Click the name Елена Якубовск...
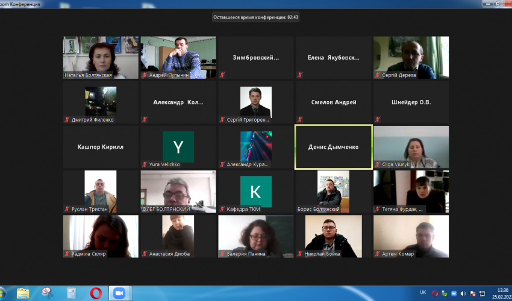Viewport: 512px width, 301px height. pos(333,57)
